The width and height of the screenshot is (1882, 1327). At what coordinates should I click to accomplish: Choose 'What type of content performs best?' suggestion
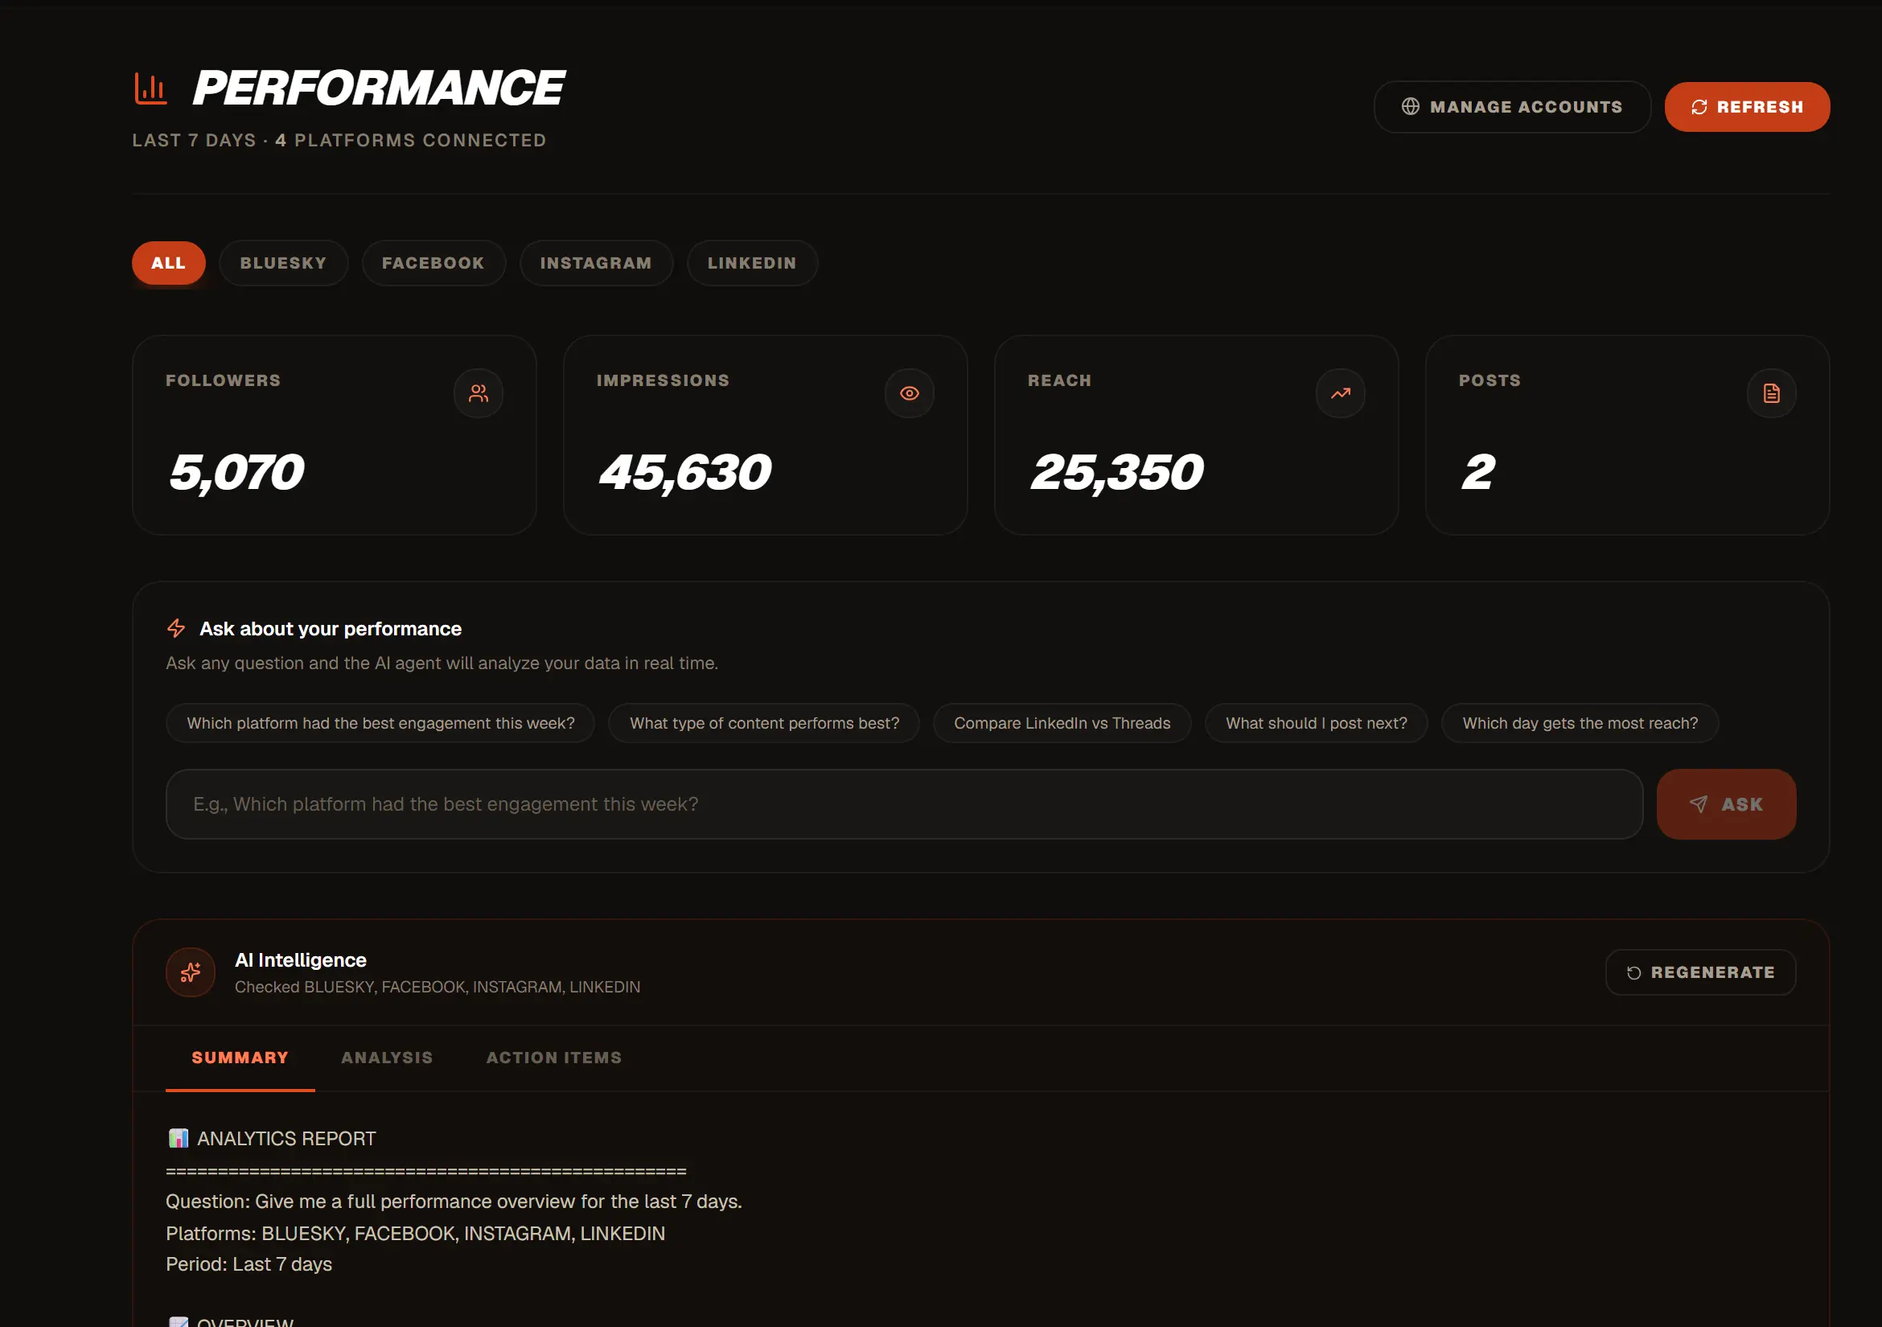(764, 723)
